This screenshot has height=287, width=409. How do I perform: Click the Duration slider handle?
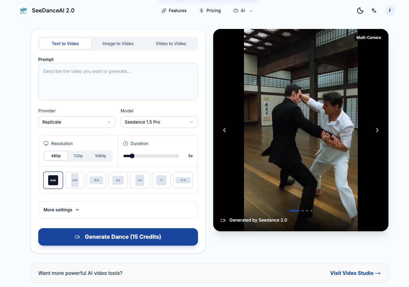point(132,156)
